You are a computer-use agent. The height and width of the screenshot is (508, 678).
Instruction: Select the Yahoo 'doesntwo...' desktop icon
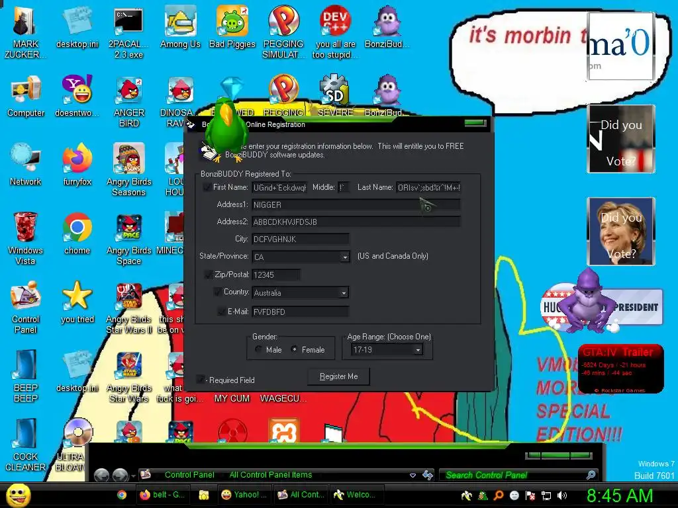coord(77,96)
